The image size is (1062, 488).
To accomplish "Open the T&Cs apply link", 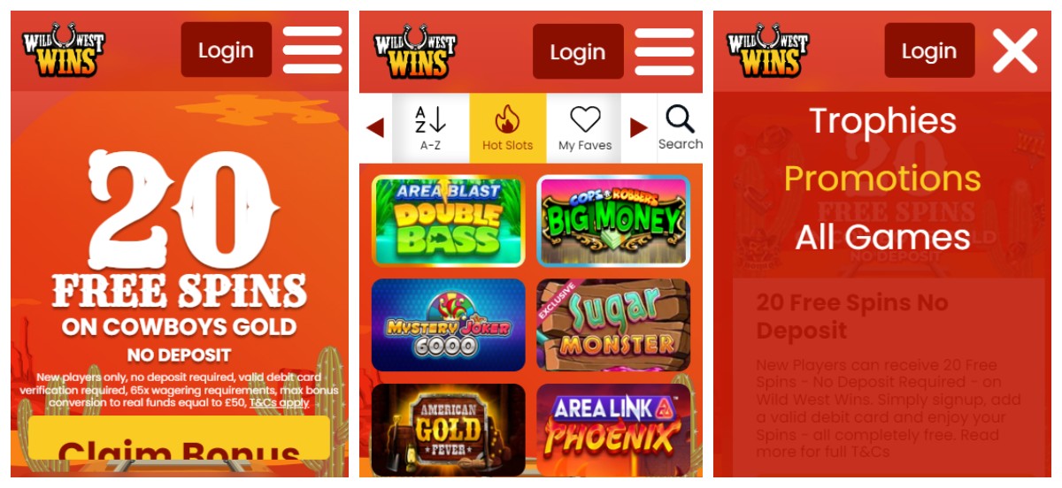I will click(x=279, y=402).
